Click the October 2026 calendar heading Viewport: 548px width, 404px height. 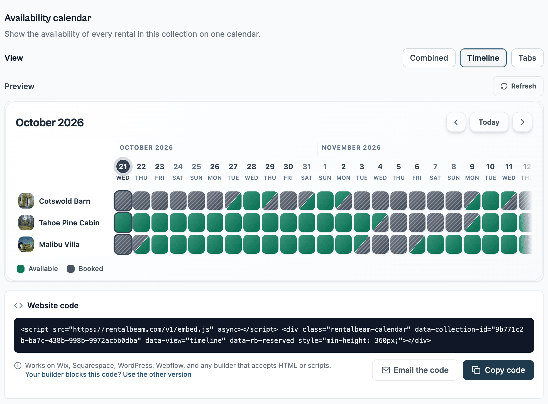(x=50, y=123)
